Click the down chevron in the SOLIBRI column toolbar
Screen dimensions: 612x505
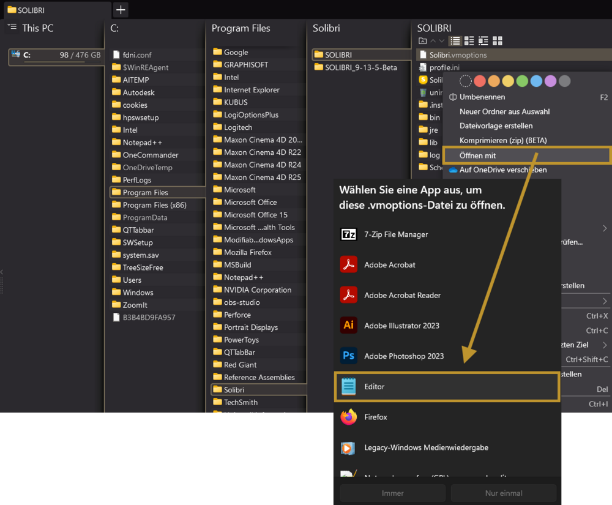point(441,40)
